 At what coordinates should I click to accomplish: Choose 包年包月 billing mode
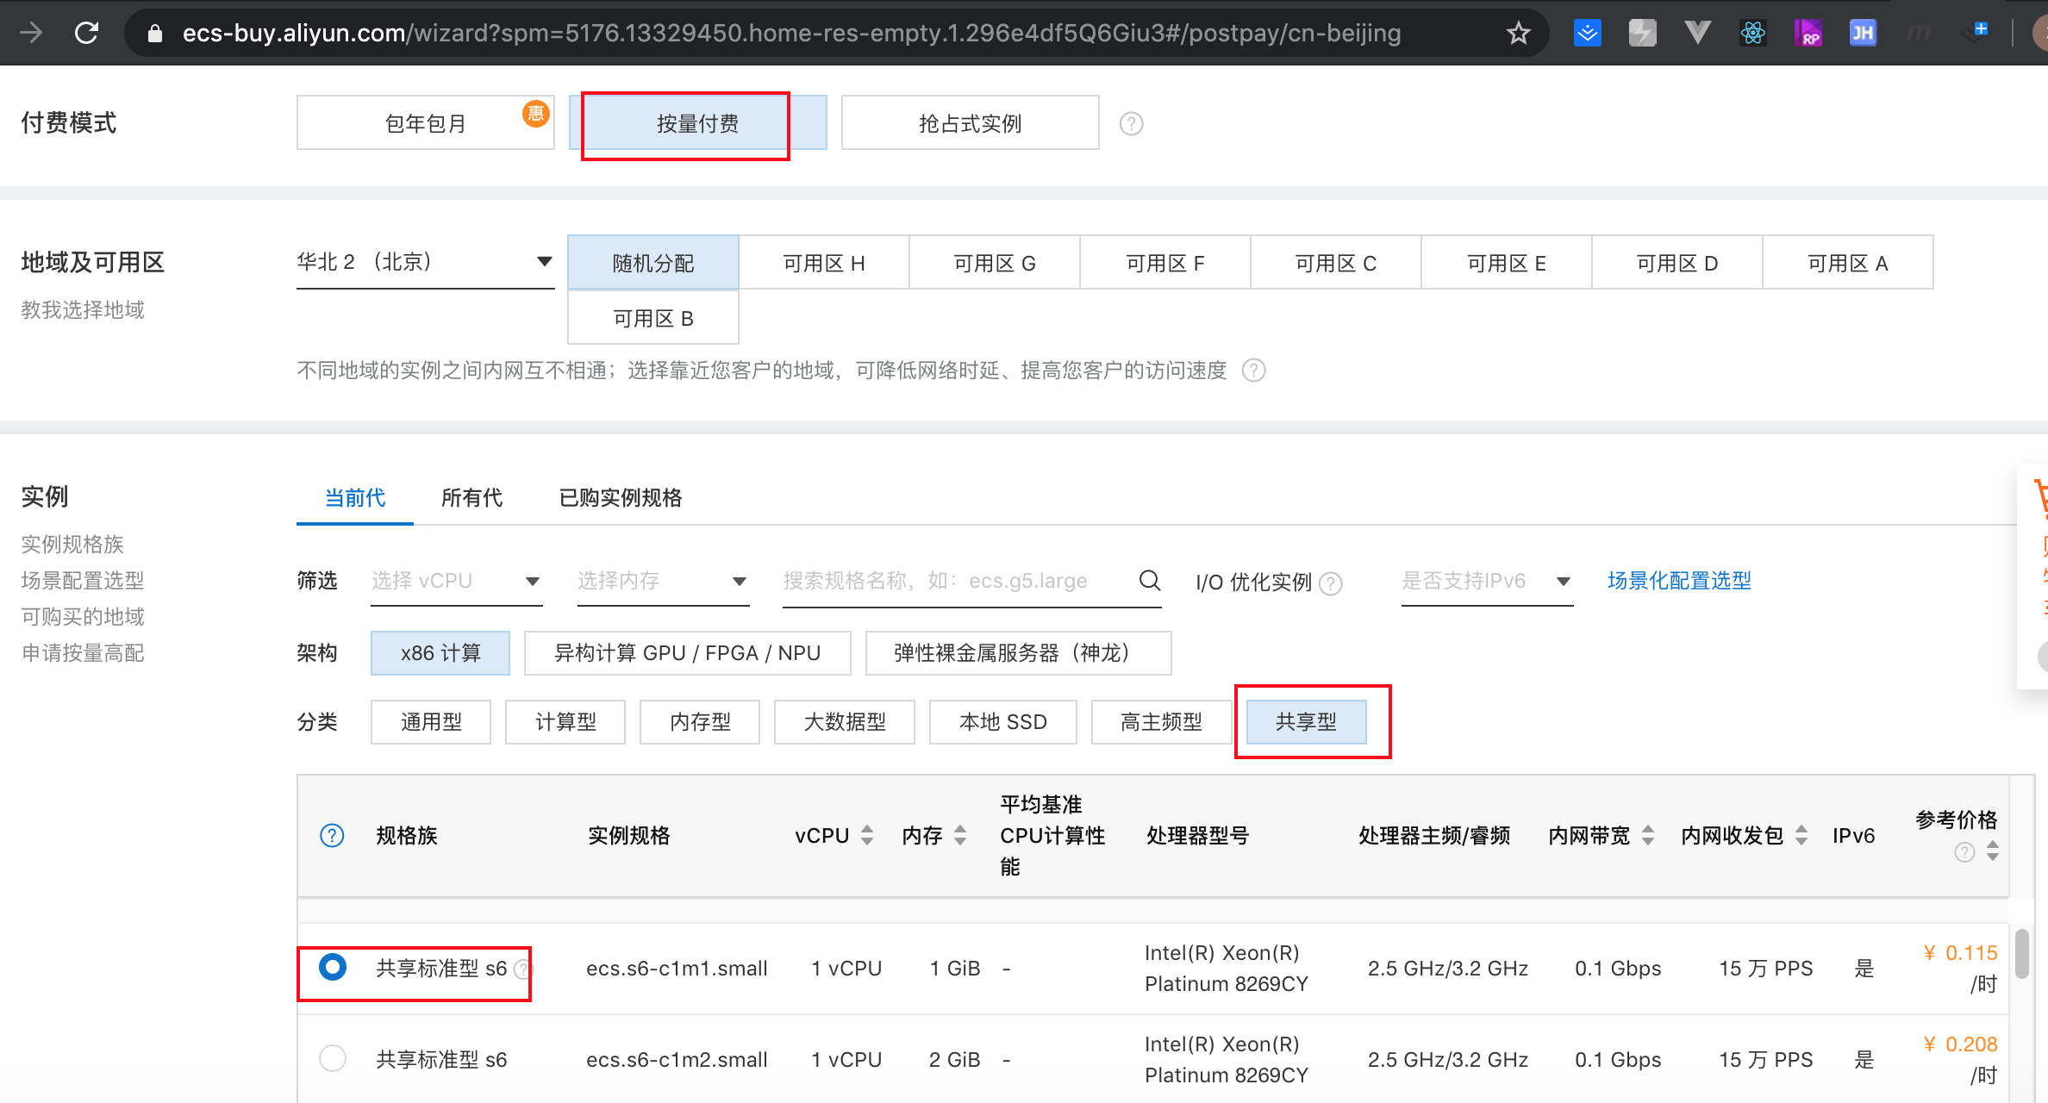click(425, 123)
